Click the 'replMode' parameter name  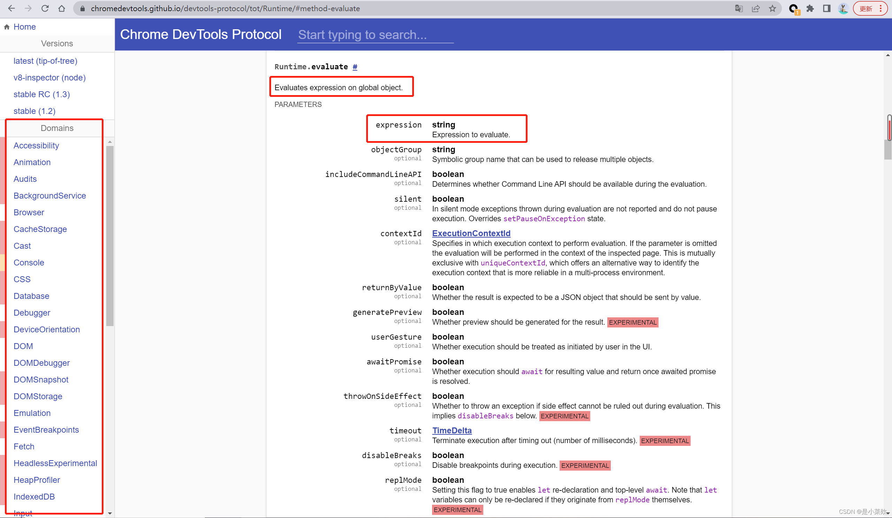pos(403,480)
